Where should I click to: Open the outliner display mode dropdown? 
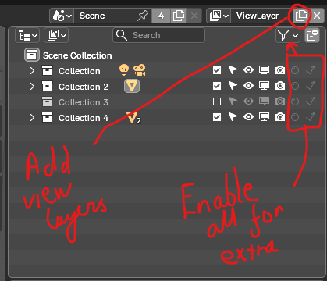(x=56, y=35)
